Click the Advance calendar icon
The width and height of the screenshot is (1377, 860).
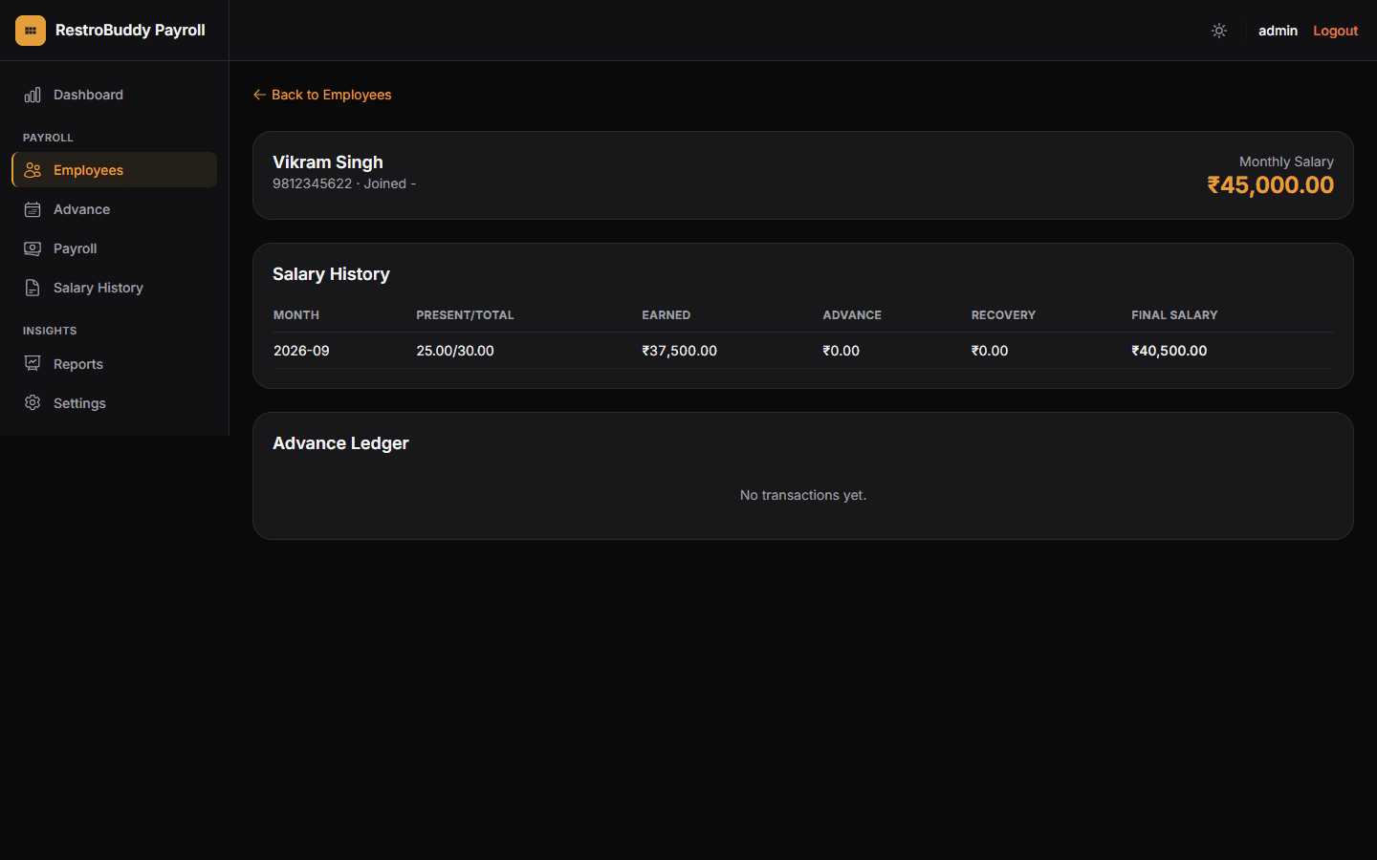tap(33, 209)
